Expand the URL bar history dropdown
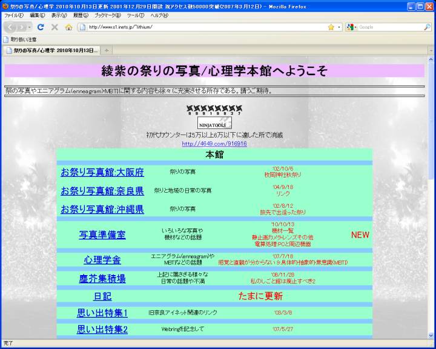 [339, 27]
